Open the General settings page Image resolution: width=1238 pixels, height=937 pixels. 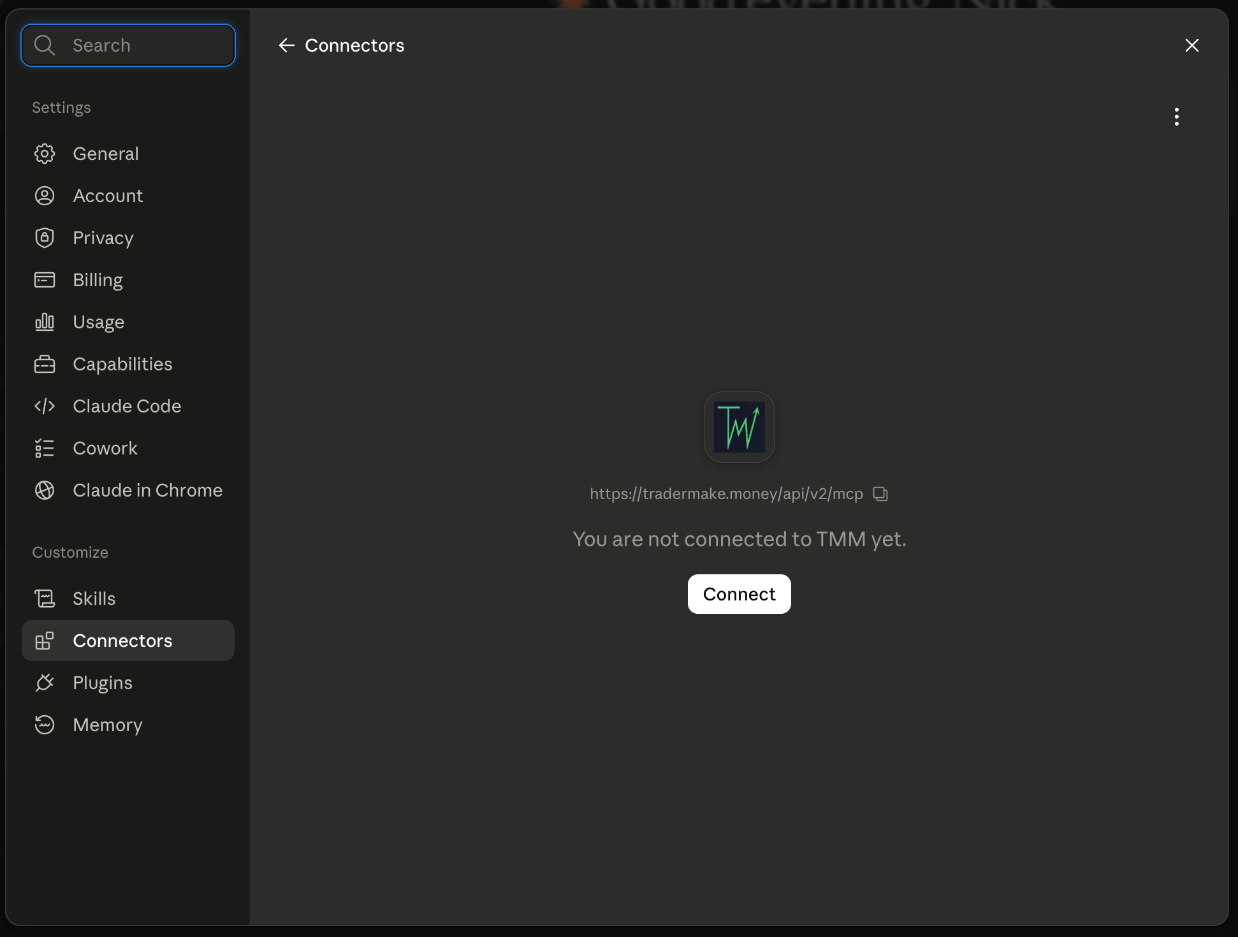click(x=128, y=154)
